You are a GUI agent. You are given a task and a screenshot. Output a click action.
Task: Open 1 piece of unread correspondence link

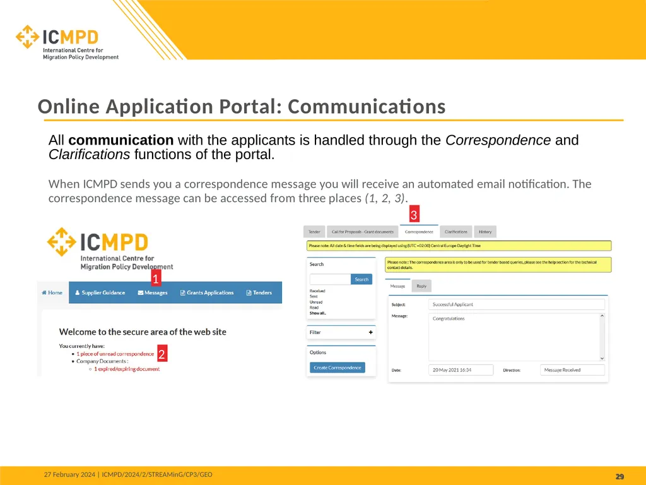pyautogui.click(x=115, y=354)
